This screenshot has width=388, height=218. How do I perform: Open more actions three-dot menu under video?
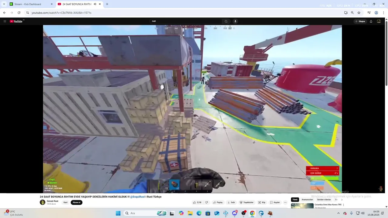[x=285, y=202]
